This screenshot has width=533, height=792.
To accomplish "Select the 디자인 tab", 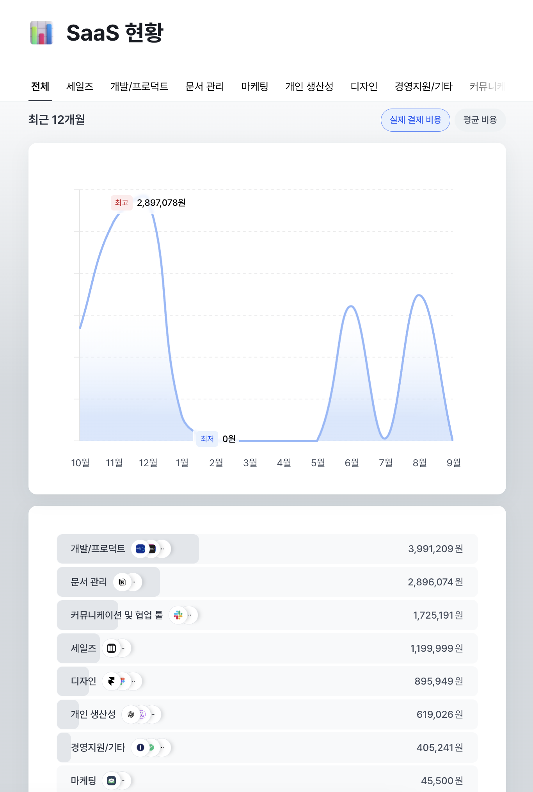I will click(364, 86).
